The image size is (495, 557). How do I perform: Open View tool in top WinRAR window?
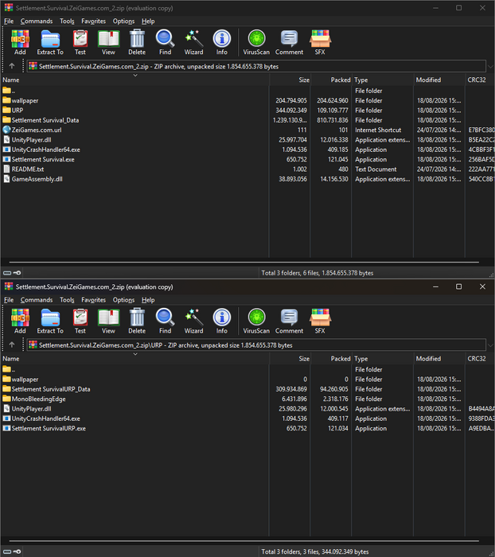click(108, 42)
